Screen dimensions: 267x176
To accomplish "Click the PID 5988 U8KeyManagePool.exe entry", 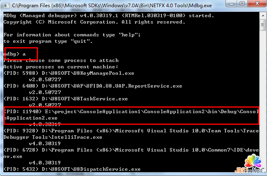I will 69,73.
